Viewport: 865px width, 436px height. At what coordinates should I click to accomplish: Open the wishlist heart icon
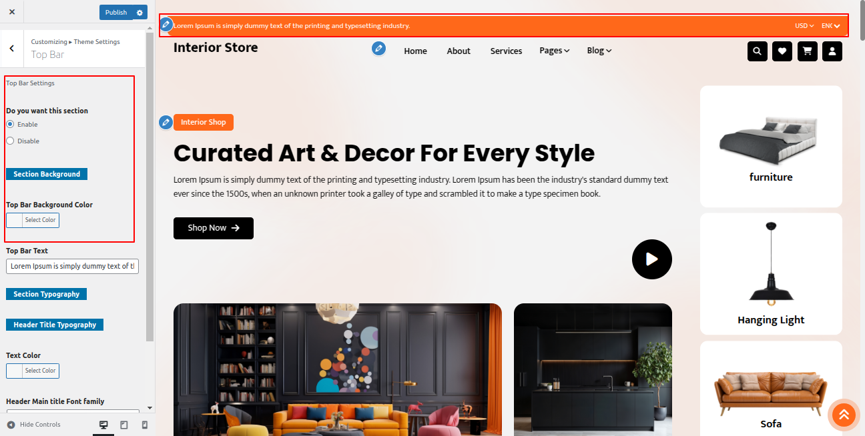(x=782, y=51)
